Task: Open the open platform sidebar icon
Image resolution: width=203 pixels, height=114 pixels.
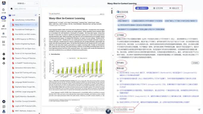Action: pyautogui.click(x=4, y=34)
